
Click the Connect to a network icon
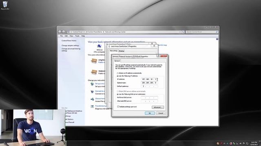[92, 92]
